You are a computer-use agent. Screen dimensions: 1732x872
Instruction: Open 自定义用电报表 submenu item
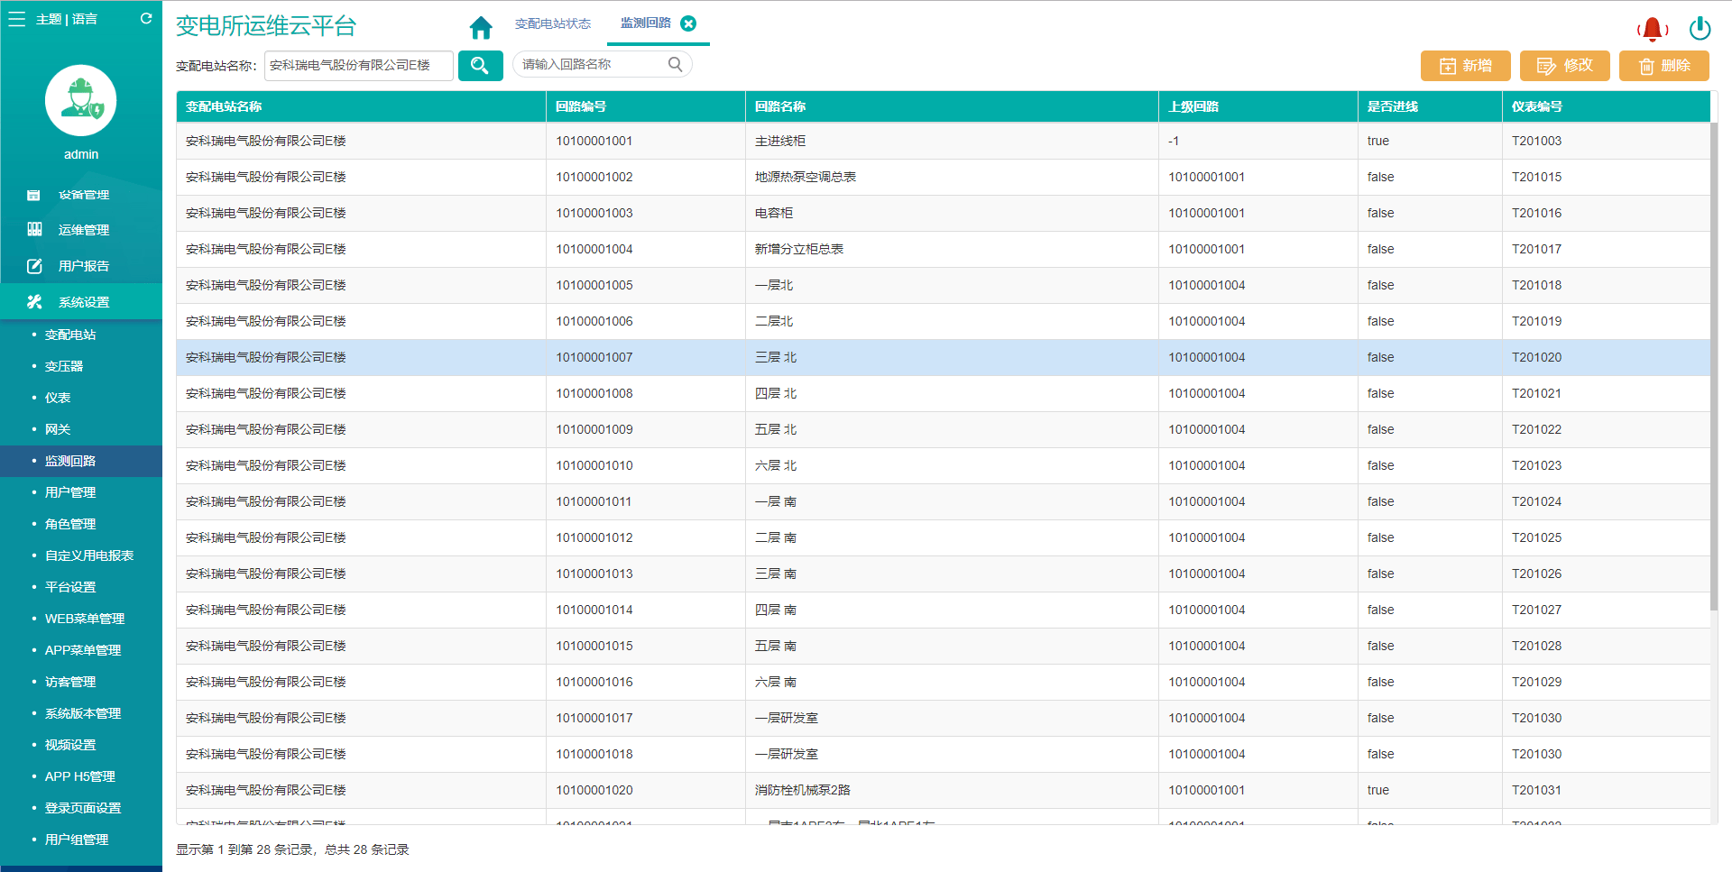coord(89,555)
